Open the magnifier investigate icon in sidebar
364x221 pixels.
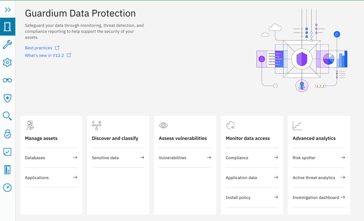[7, 116]
